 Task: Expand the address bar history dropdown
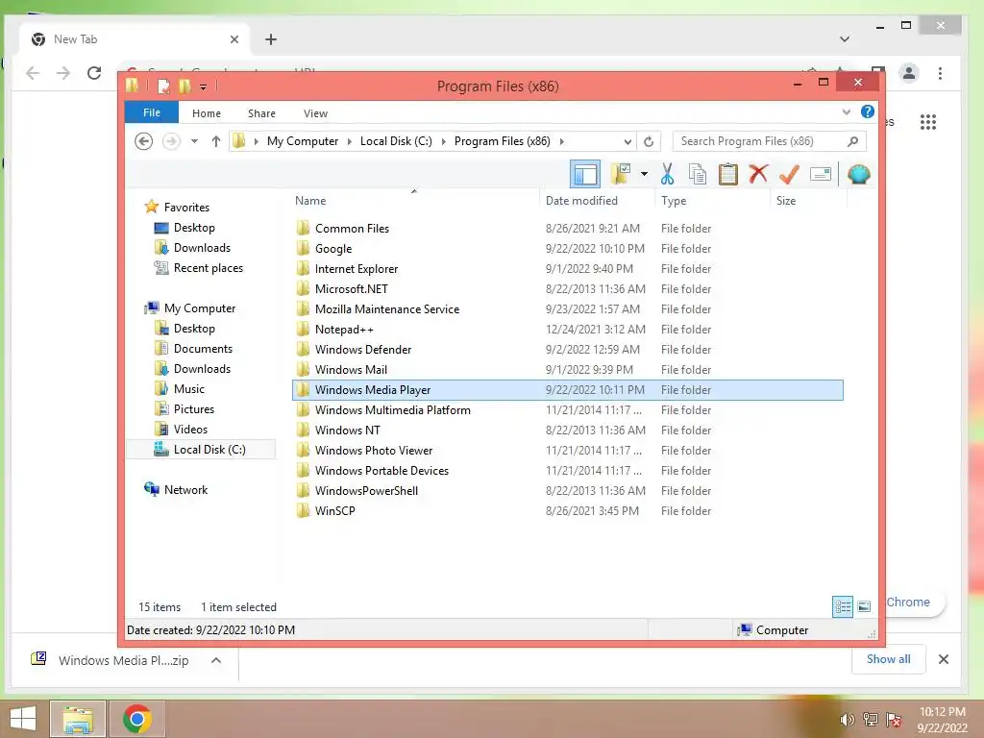point(627,141)
